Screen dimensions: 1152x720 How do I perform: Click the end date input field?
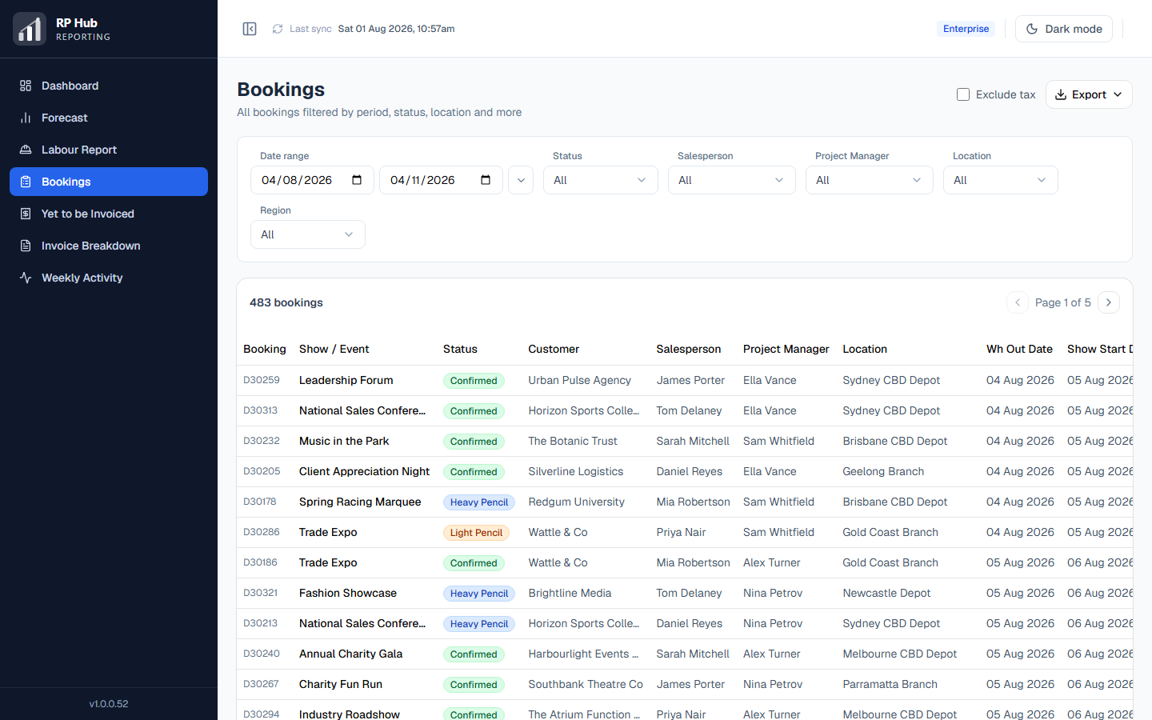click(441, 180)
